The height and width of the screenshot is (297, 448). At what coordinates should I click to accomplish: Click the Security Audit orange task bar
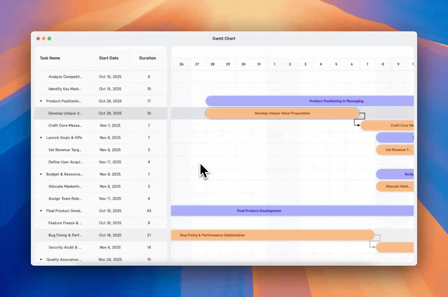coord(395,247)
